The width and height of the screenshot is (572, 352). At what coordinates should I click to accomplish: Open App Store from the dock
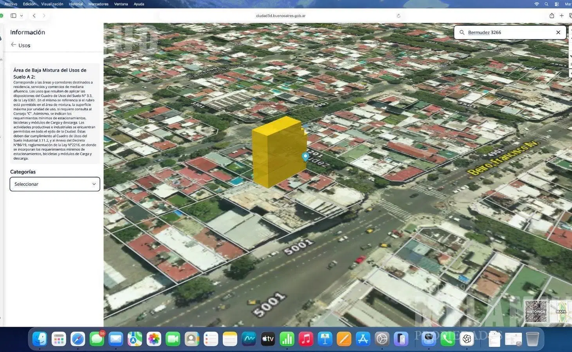pyautogui.click(x=363, y=339)
